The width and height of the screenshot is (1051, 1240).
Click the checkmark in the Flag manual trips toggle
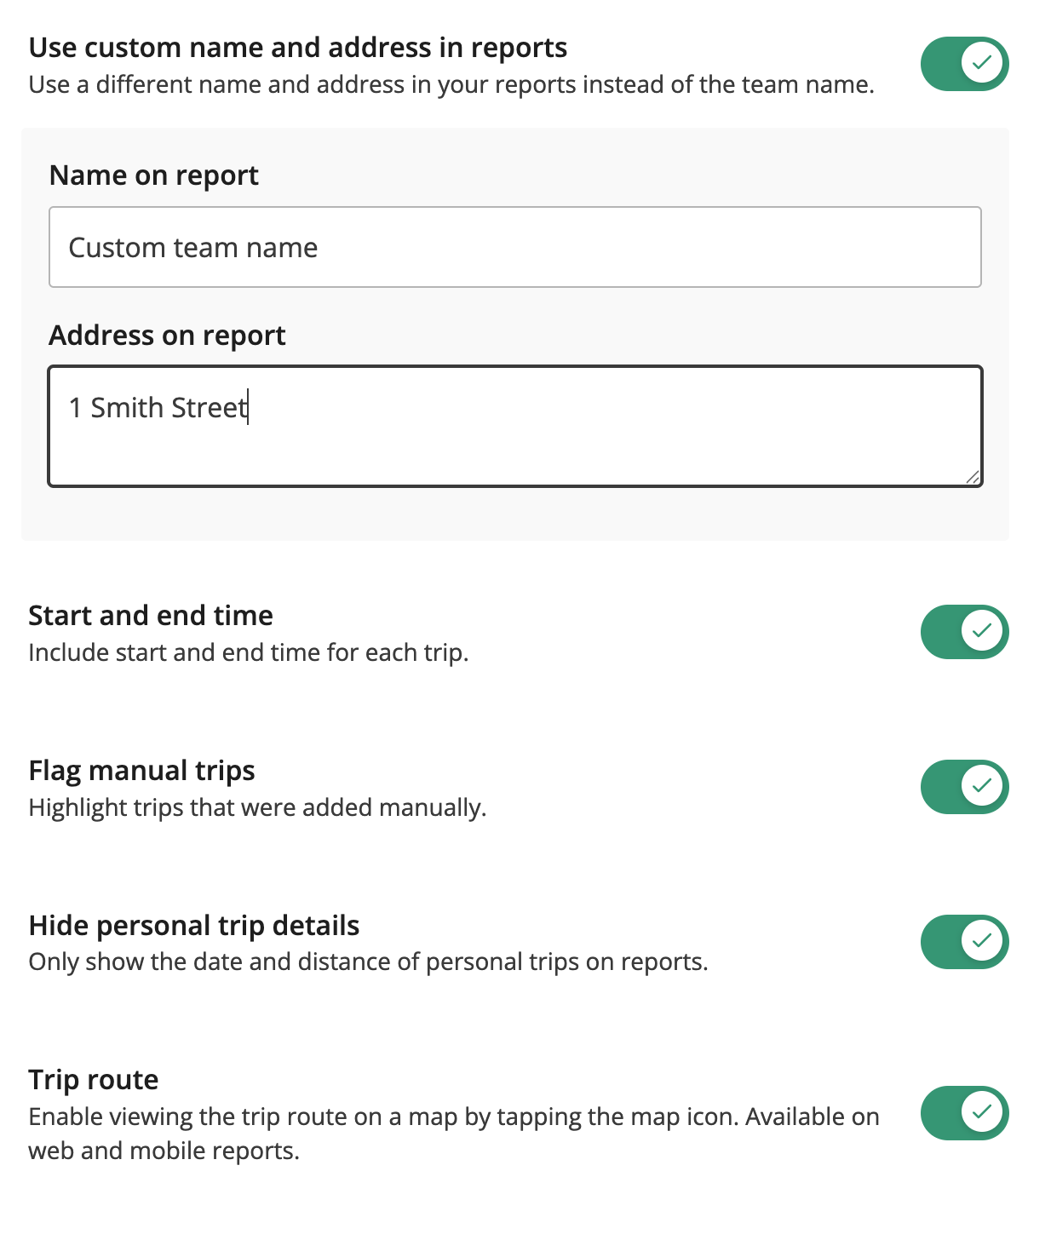pyautogui.click(x=982, y=787)
